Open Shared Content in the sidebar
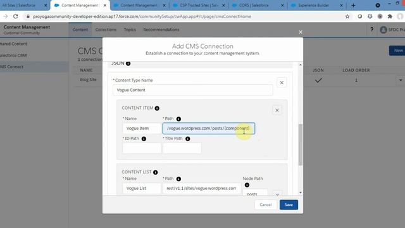This screenshot has height=228, width=405. (13, 44)
